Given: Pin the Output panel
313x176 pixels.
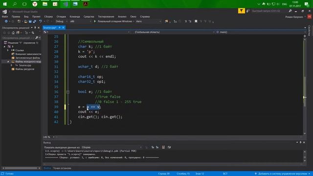Looking at the screenshot, I should click(301, 142).
